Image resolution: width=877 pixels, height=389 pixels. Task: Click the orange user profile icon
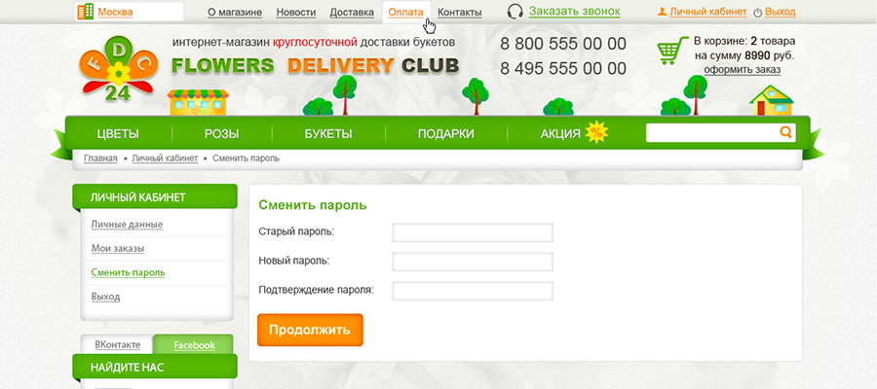point(663,12)
